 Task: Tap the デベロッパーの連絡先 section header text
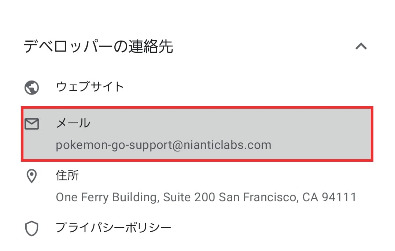(x=98, y=46)
